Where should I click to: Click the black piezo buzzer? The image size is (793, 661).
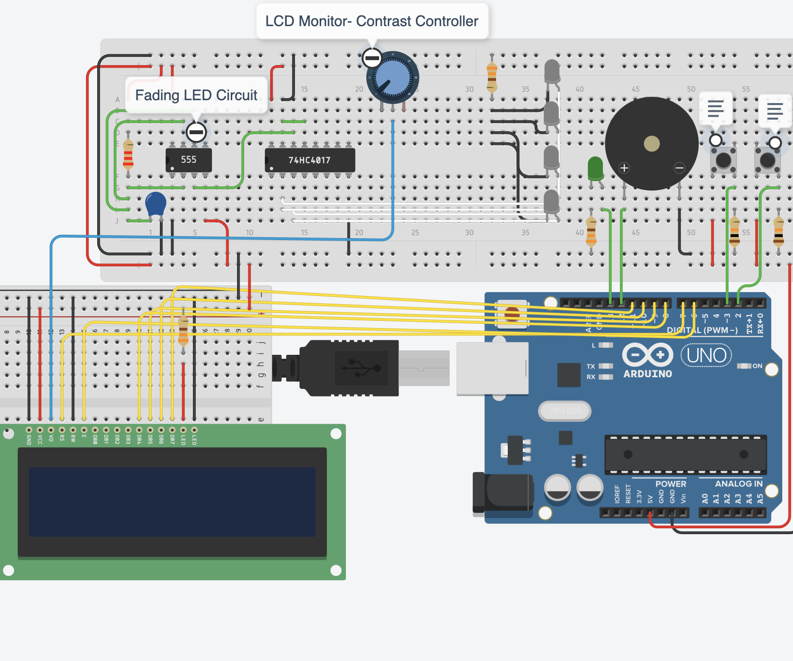click(x=651, y=143)
